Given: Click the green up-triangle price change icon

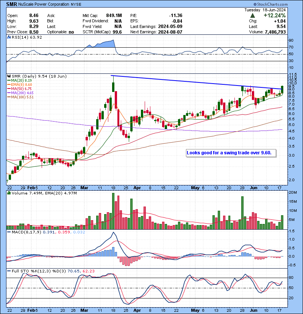Looking at the screenshot, I should point(253,16).
